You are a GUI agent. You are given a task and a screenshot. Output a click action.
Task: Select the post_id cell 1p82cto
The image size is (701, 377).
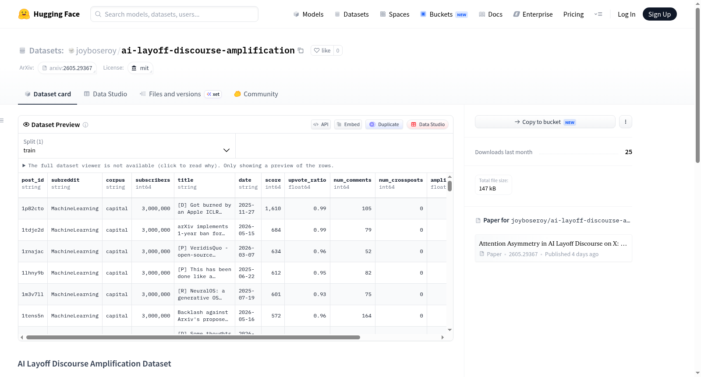33,208
